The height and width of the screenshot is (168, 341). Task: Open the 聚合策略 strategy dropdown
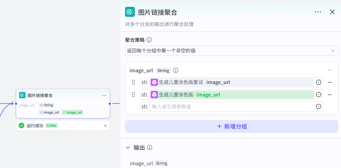coord(232,51)
